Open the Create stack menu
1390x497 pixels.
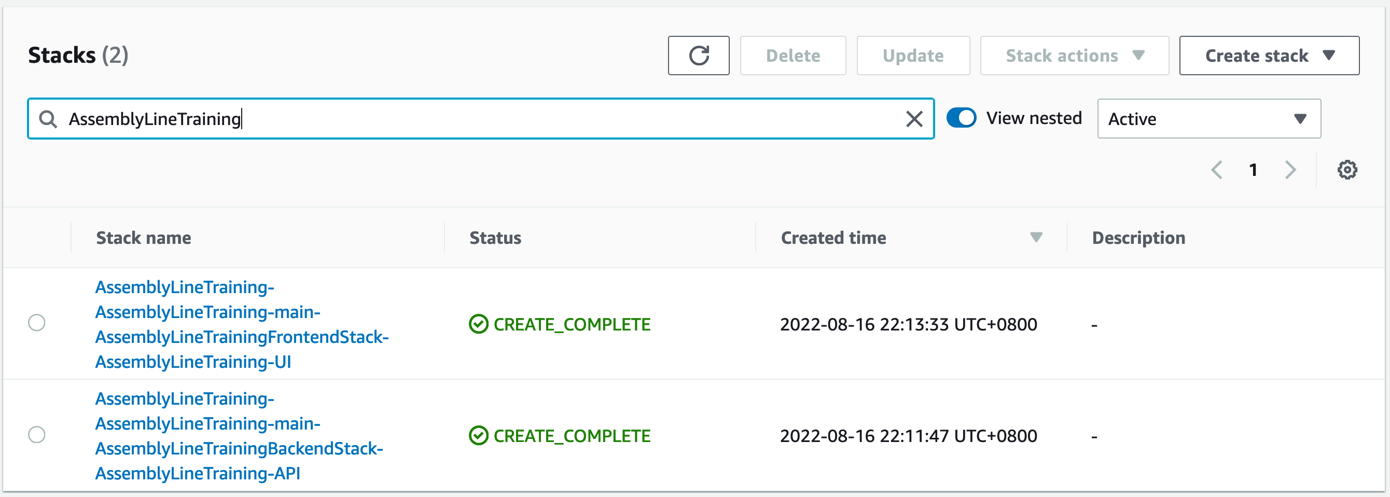1269,55
